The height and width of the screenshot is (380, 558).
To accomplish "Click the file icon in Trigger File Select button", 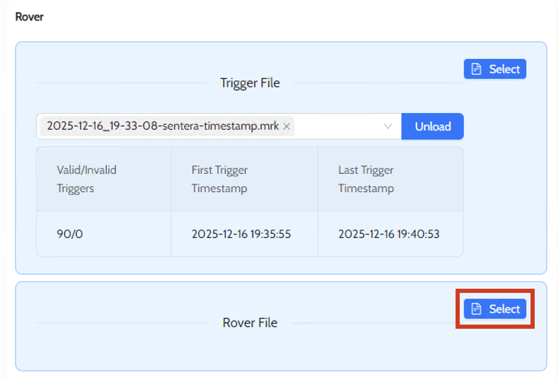I will coord(476,69).
